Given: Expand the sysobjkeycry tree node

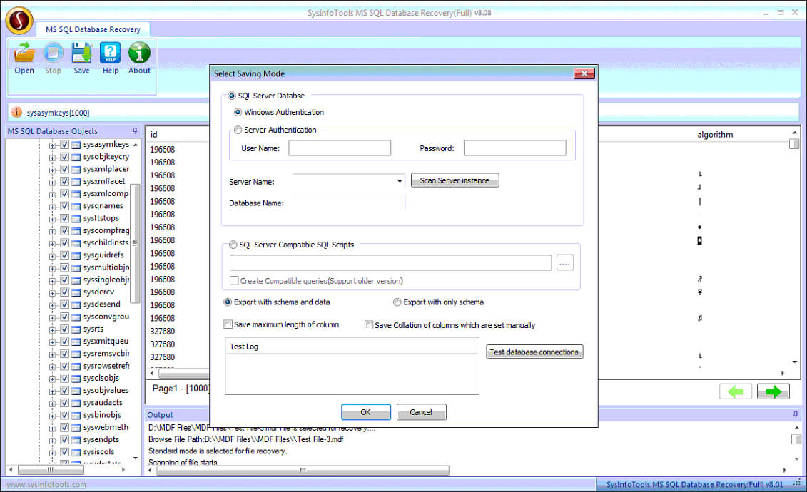Looking at the screenshot, I should click(53, 156).
